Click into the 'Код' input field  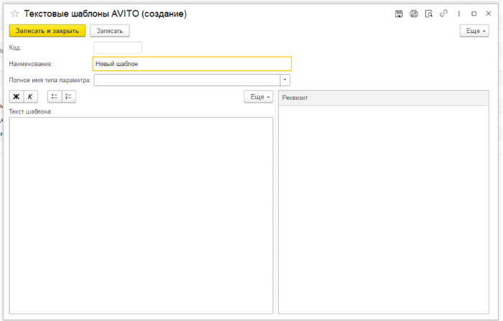pos(118,47)
